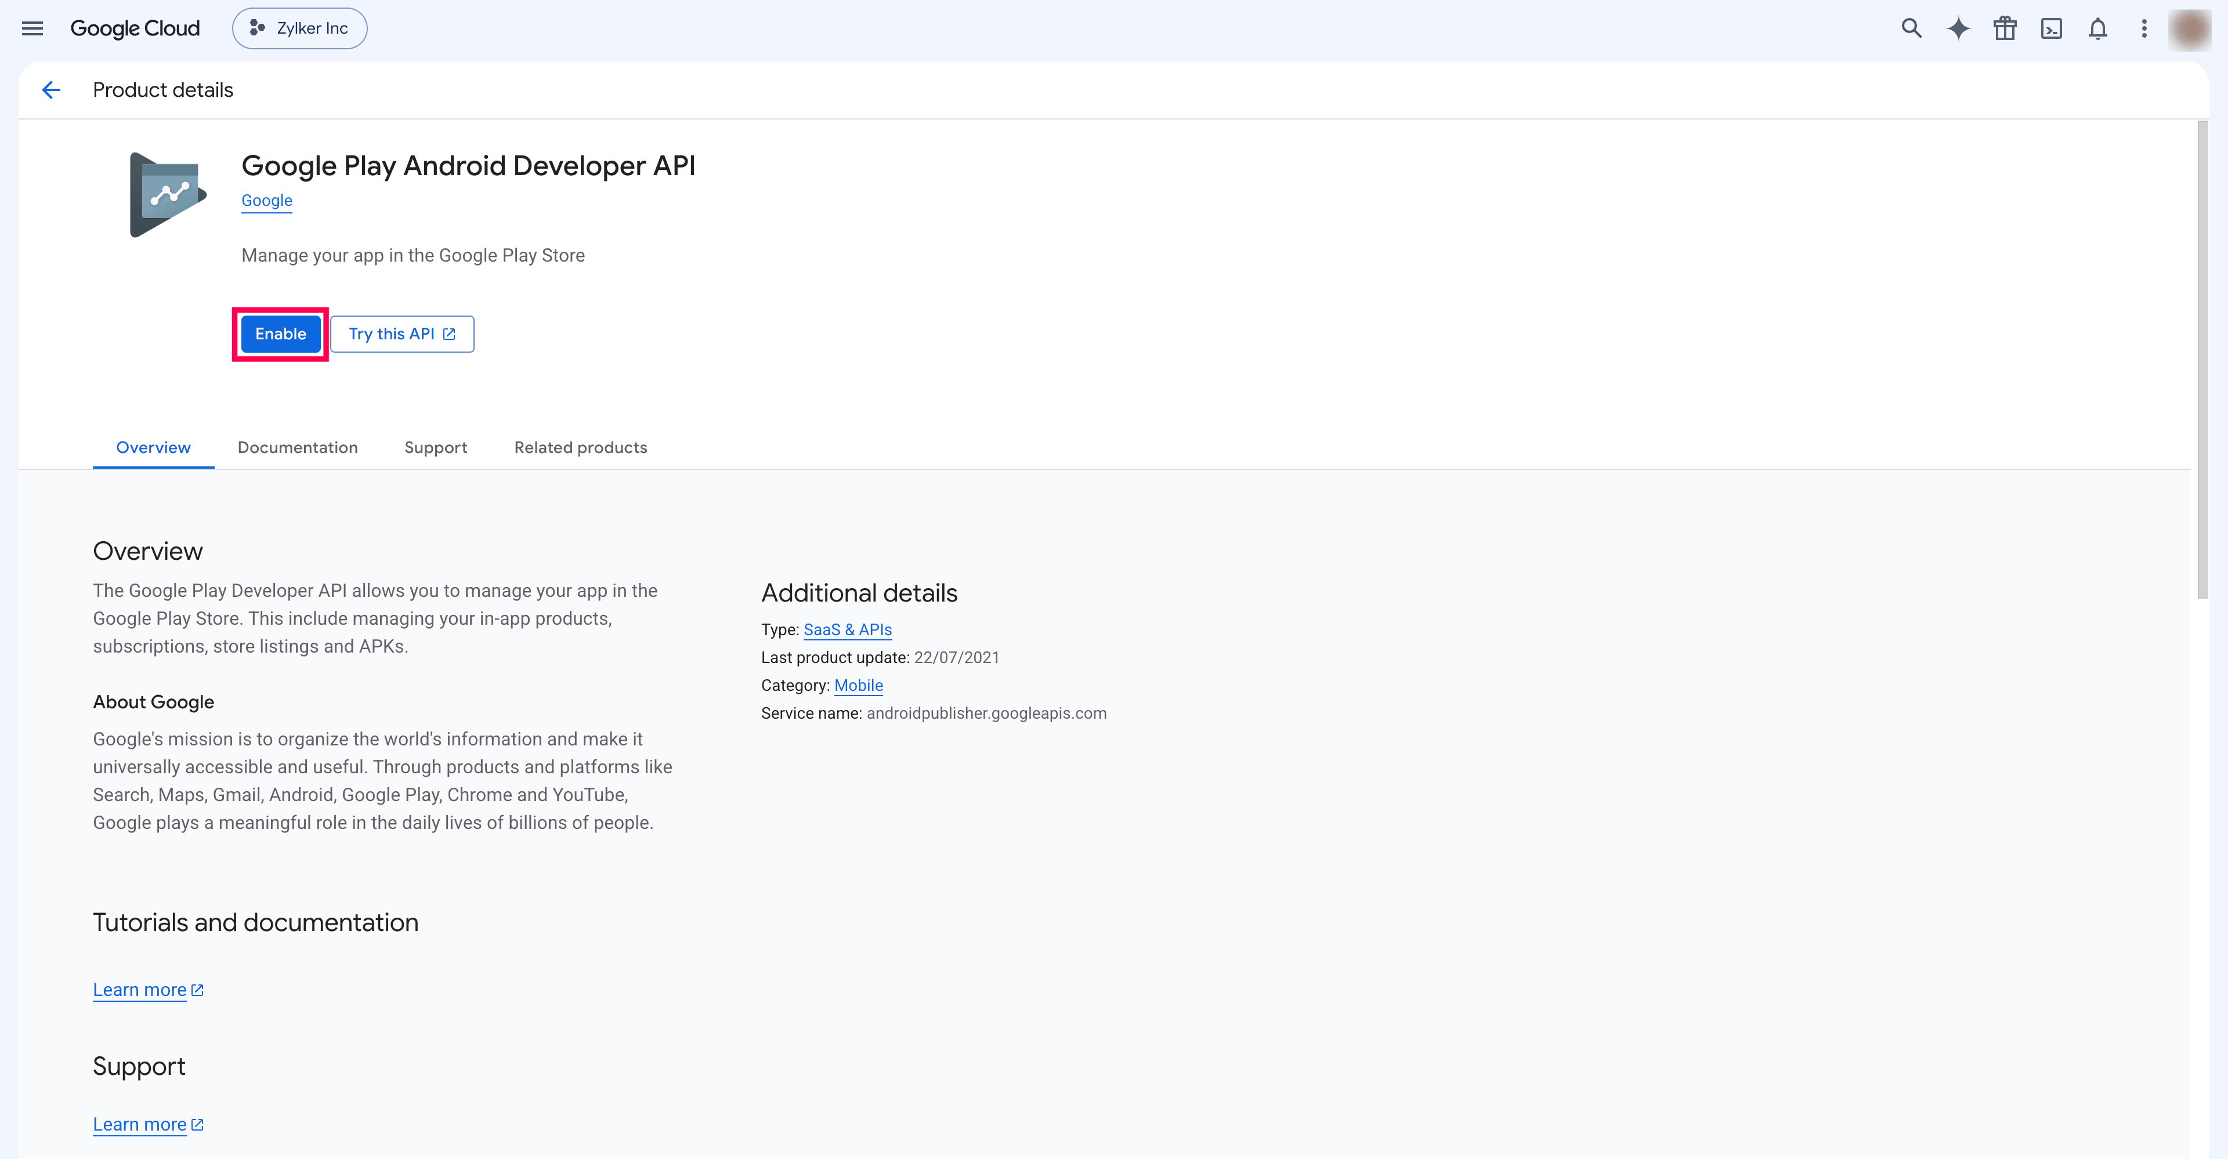Switch to the Support tab
Screen dimensions: 2228x1159
pyautogui.click(x=436, y=447)
